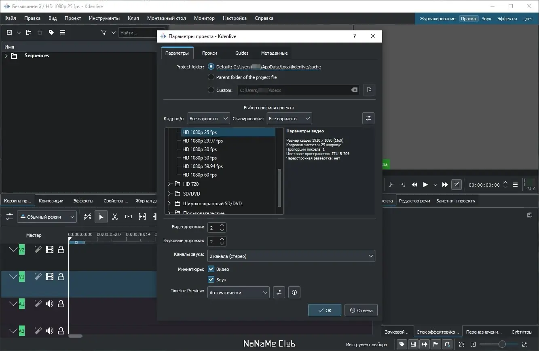
Task: Click the Отмена button
Action: [x=361, y=311]
